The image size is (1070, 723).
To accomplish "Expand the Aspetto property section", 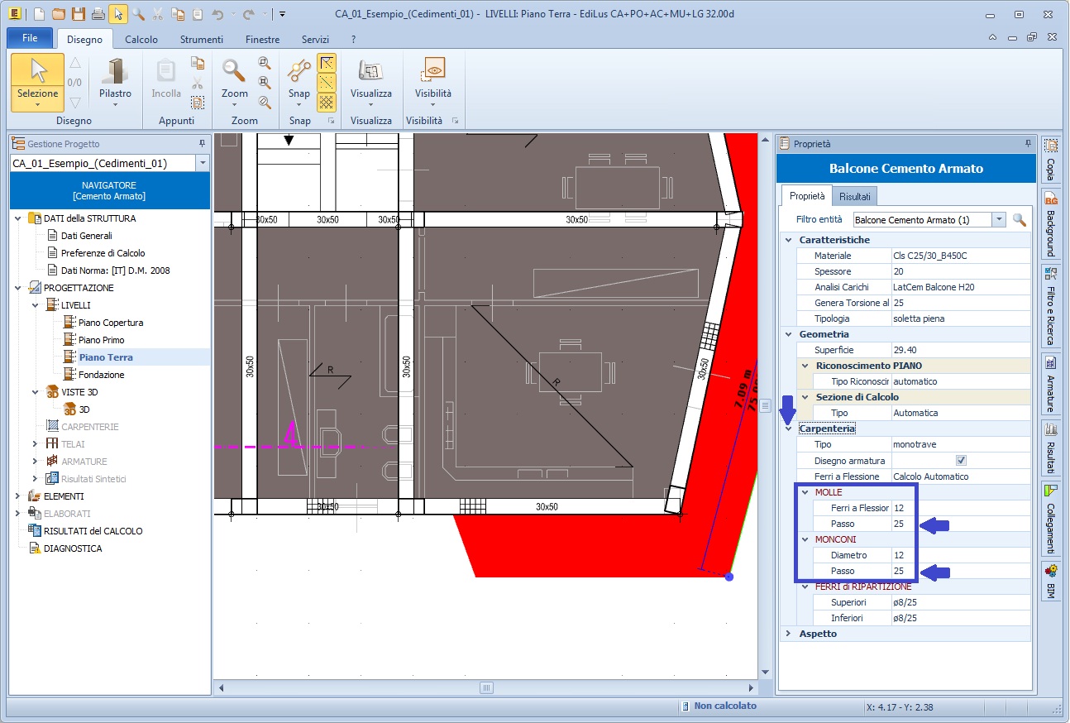I will [x=788, y=634].
